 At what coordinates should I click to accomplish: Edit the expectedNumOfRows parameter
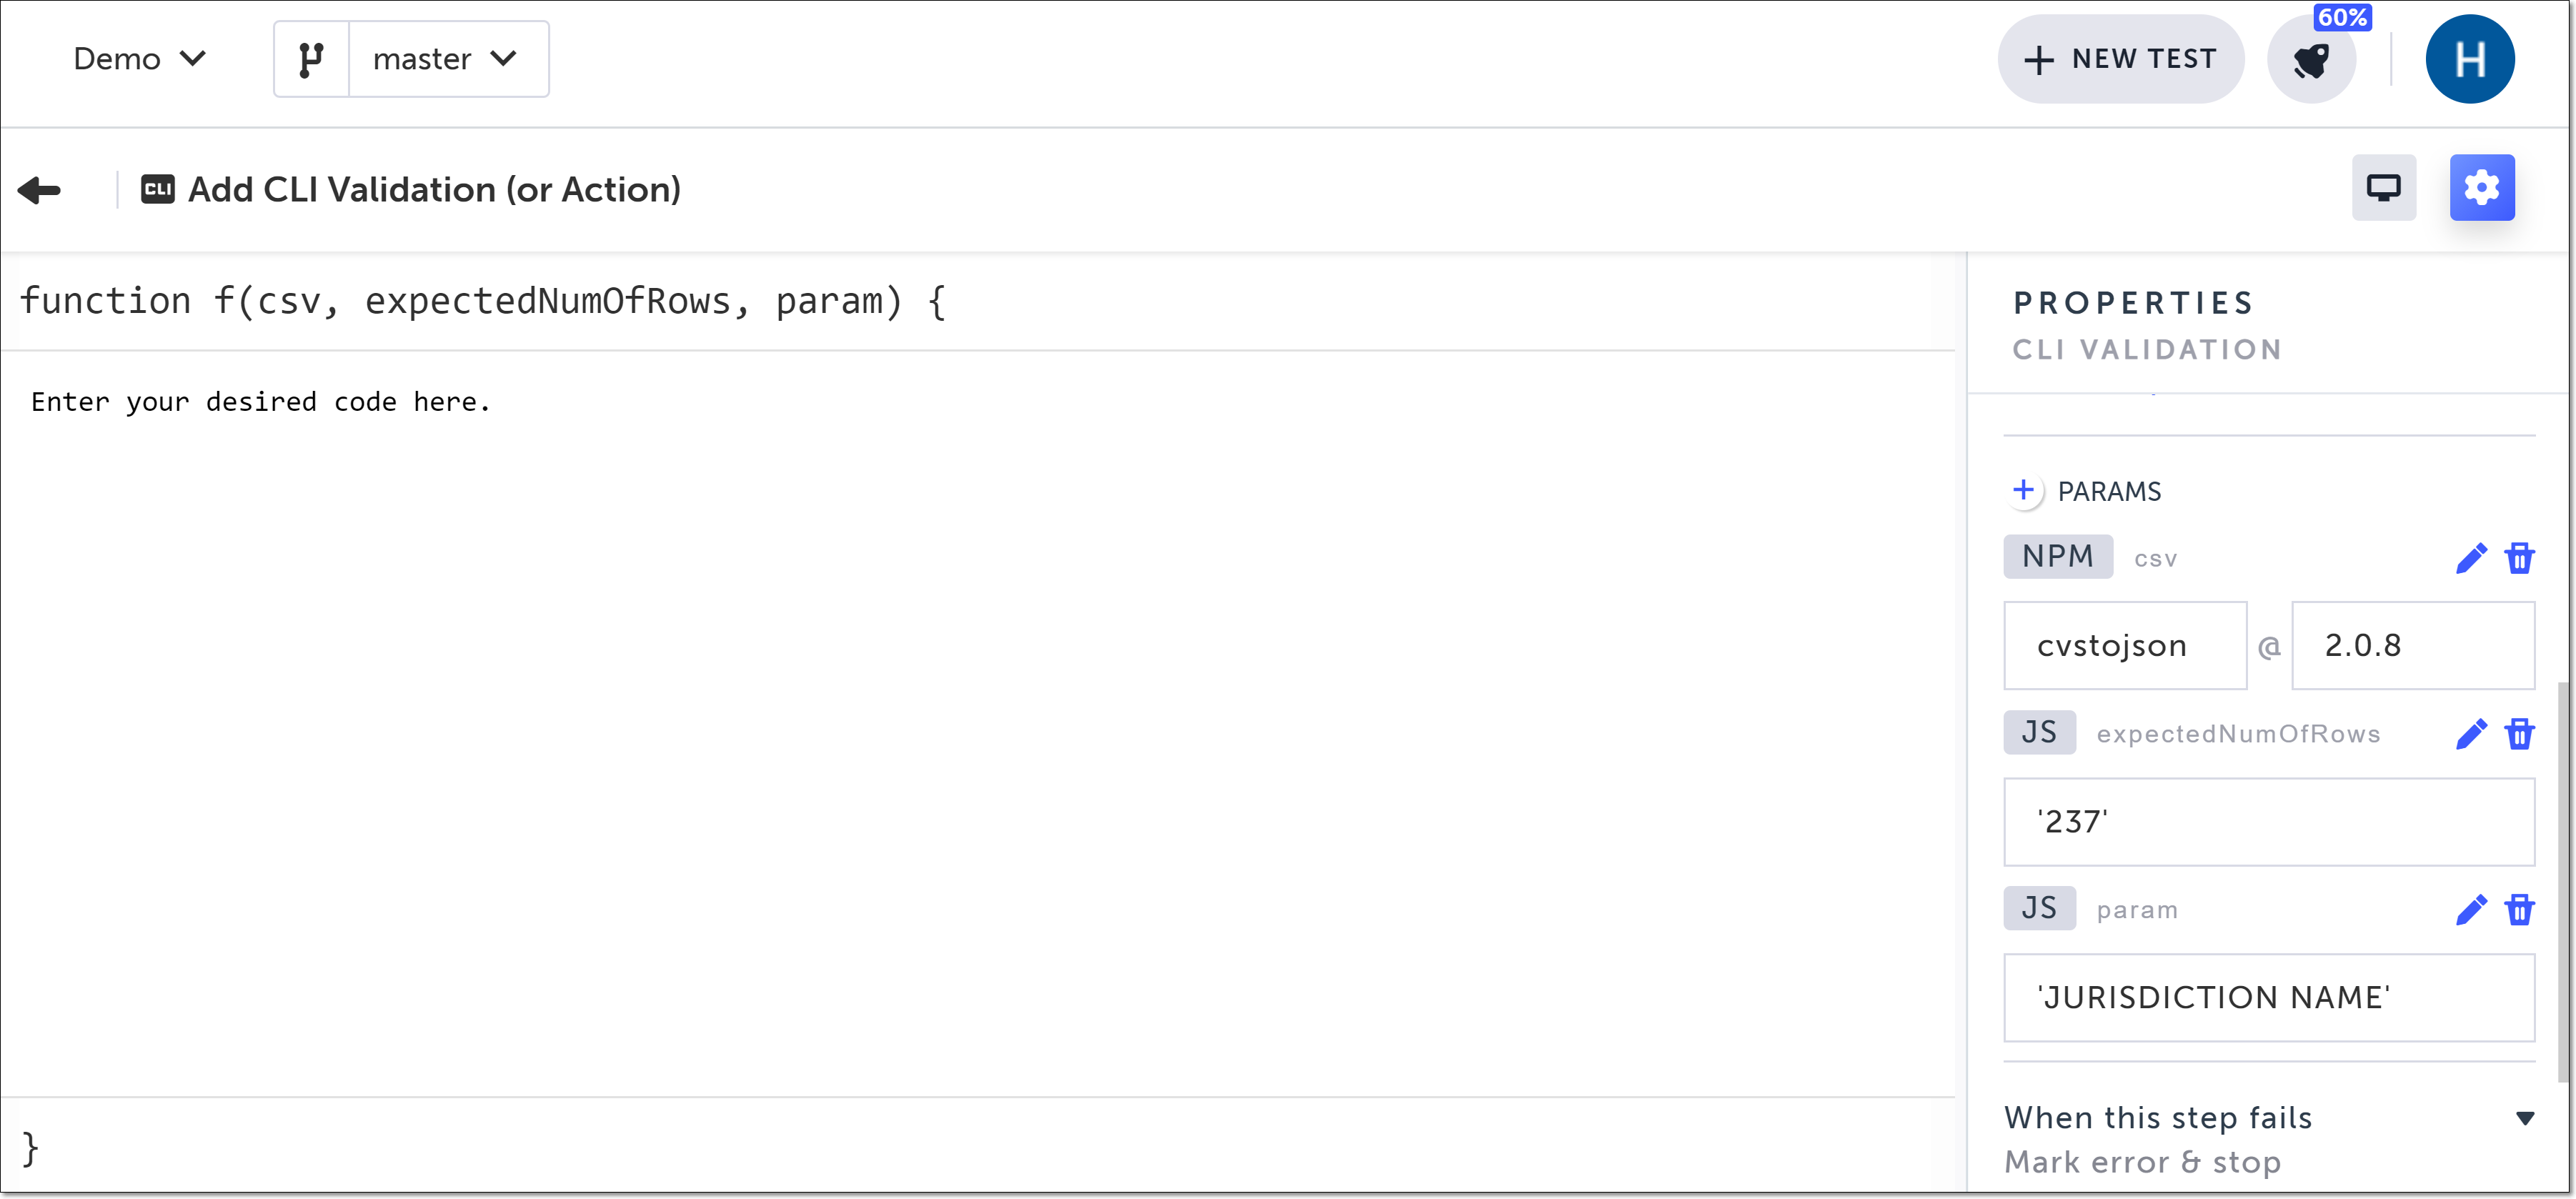2470,734
